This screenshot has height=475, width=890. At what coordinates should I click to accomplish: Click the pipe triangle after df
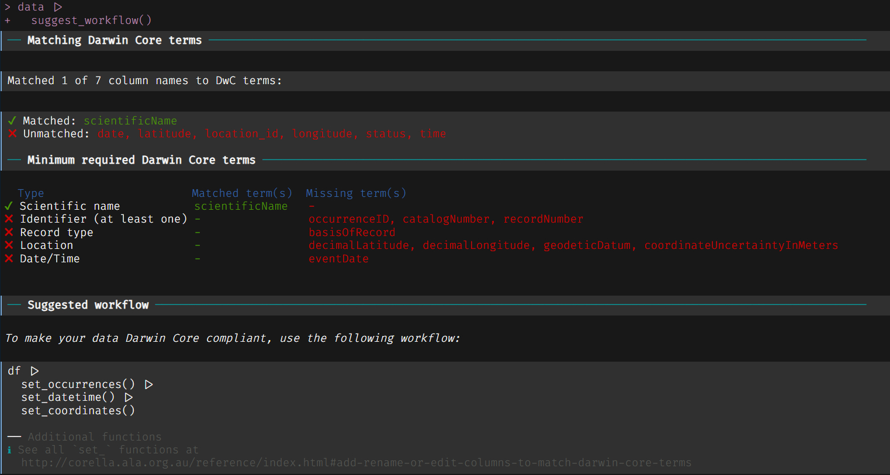[x=34, y=371]
